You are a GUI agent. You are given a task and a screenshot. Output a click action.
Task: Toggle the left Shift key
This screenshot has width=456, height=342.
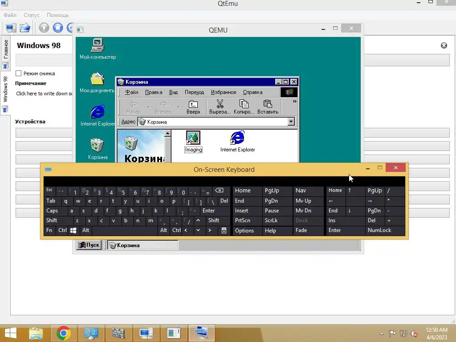pos(58,220)
